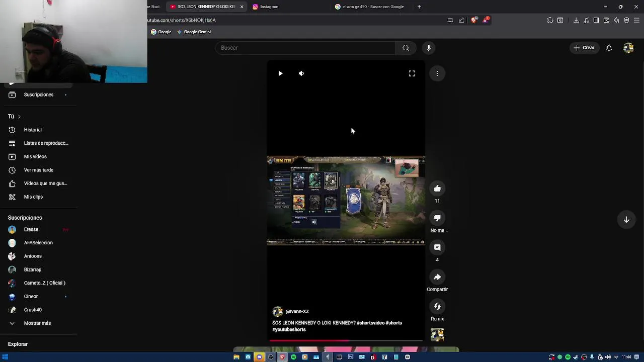Open YouTube notifications bell
The image size is (644, 362).
(x=609, y=48)
